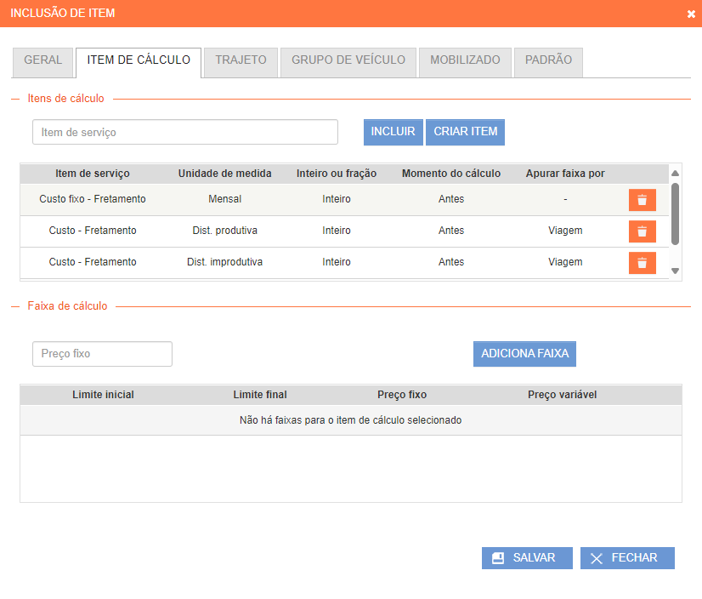Delete the Dist. produtiva row
This screenshot has width=702, height=599.
tap(642, 231)
